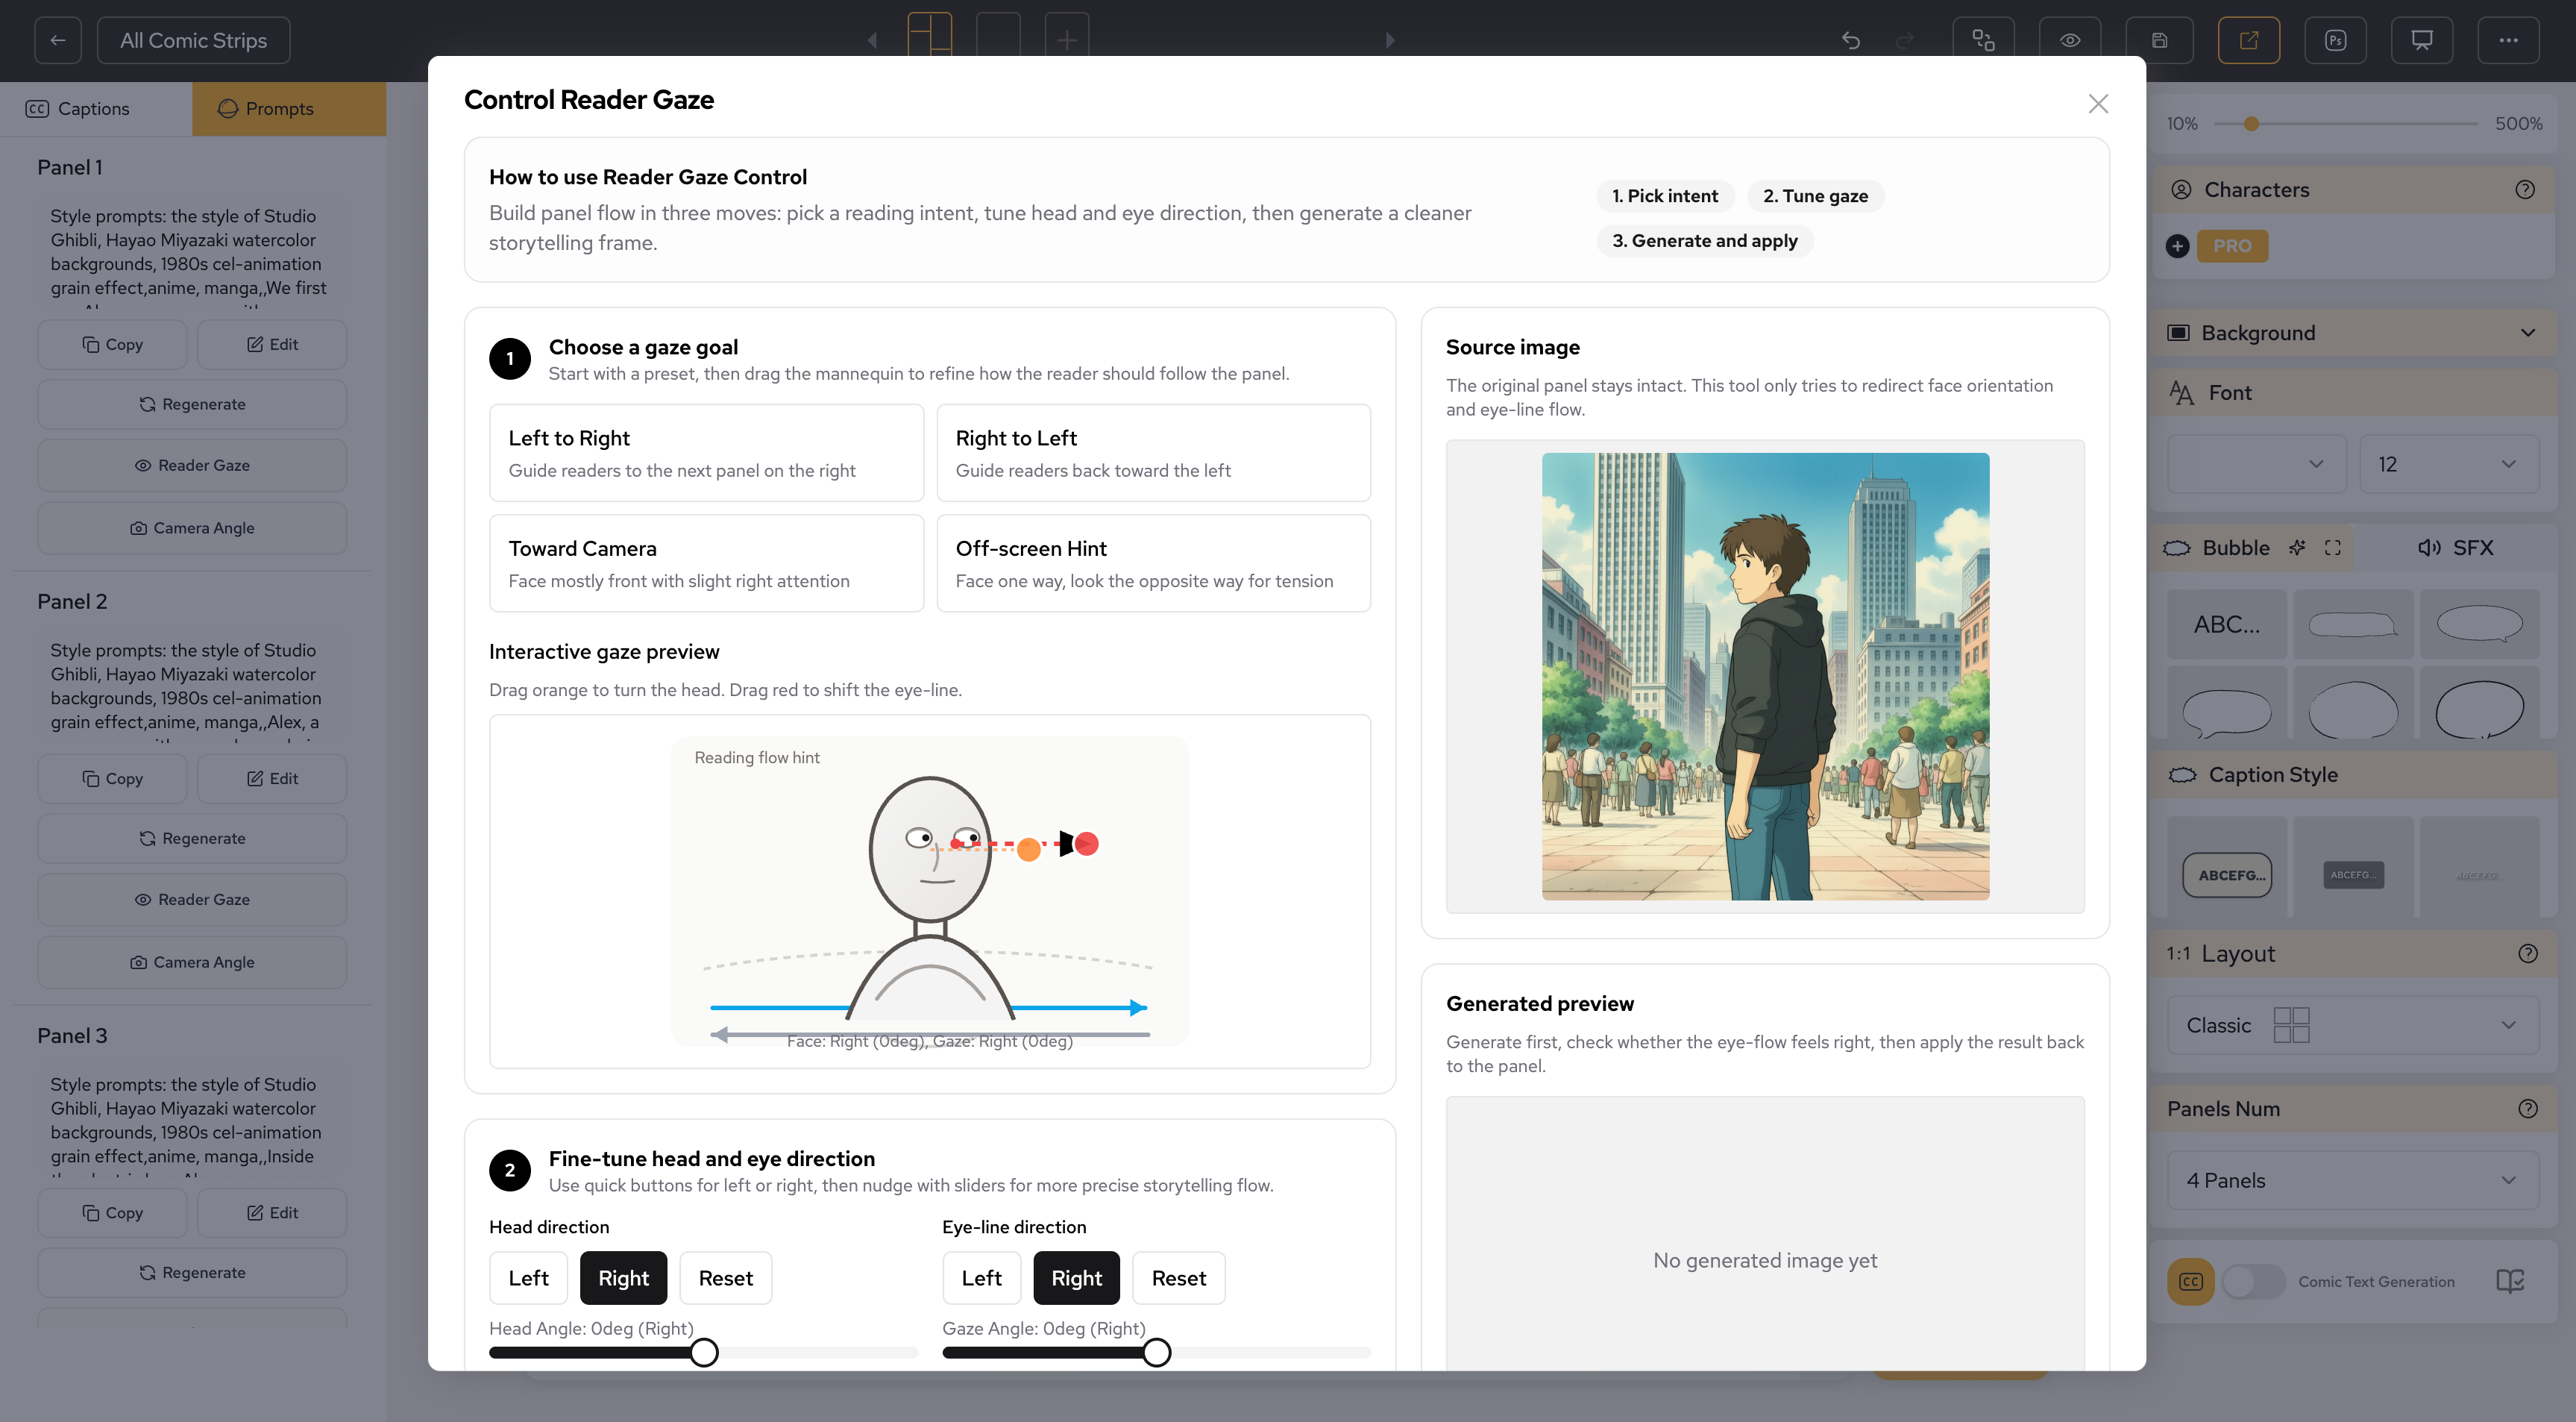Click the source image thumbnail
The image size is (2576, 1422).
pyautogui.click(x=1765, y=677)
